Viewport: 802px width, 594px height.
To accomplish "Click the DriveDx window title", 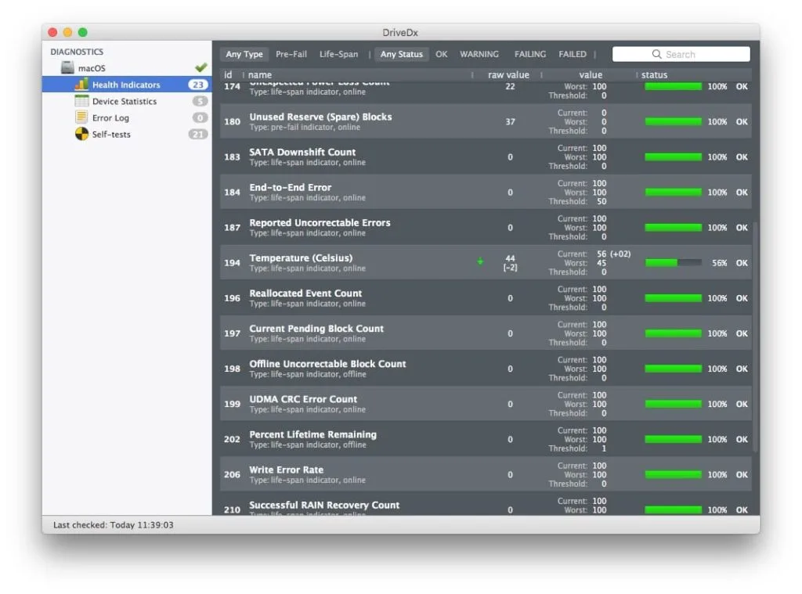I will pyautogui.click(x=400, y=32).
